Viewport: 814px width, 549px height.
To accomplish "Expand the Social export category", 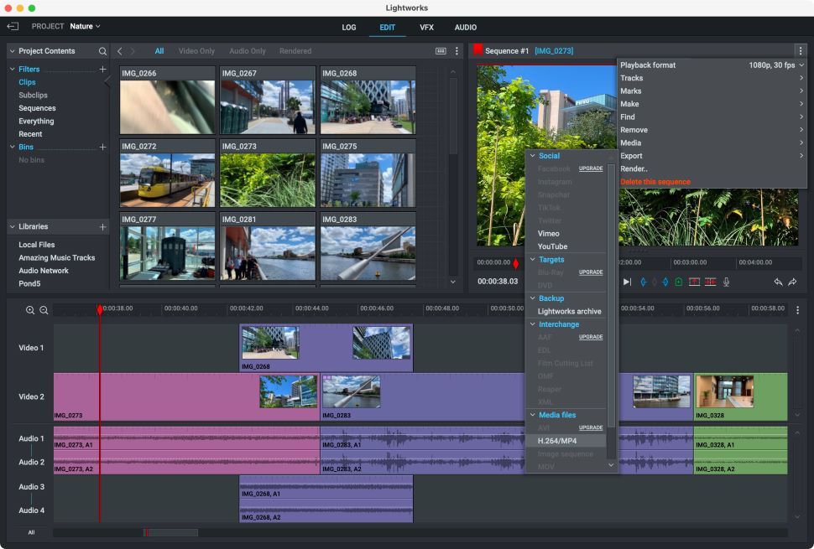I will (551, 155).
